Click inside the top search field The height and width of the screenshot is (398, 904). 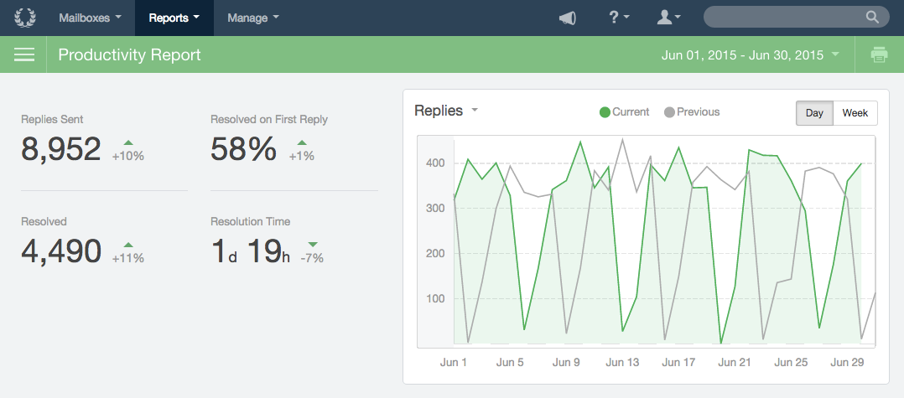(784, 18)
